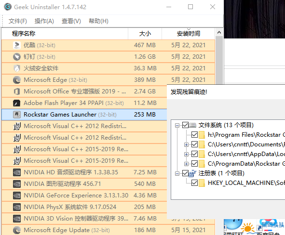Click the 5月 15, 2021 install date

pyautogui.click(x=188, y=230)
